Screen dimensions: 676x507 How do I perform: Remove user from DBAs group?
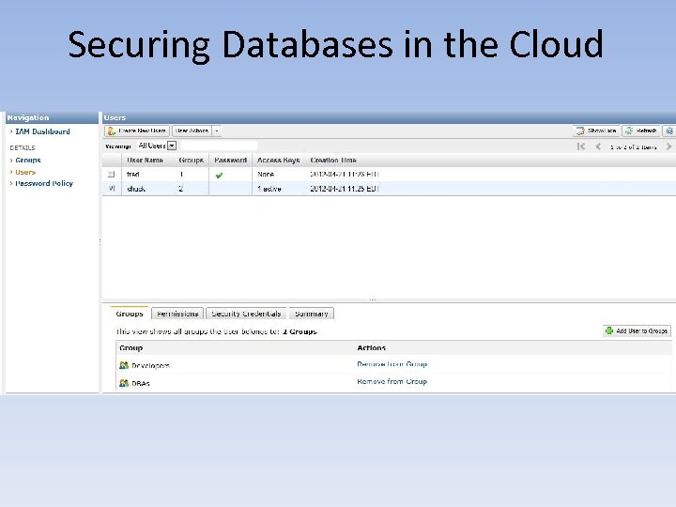[392, 381]
